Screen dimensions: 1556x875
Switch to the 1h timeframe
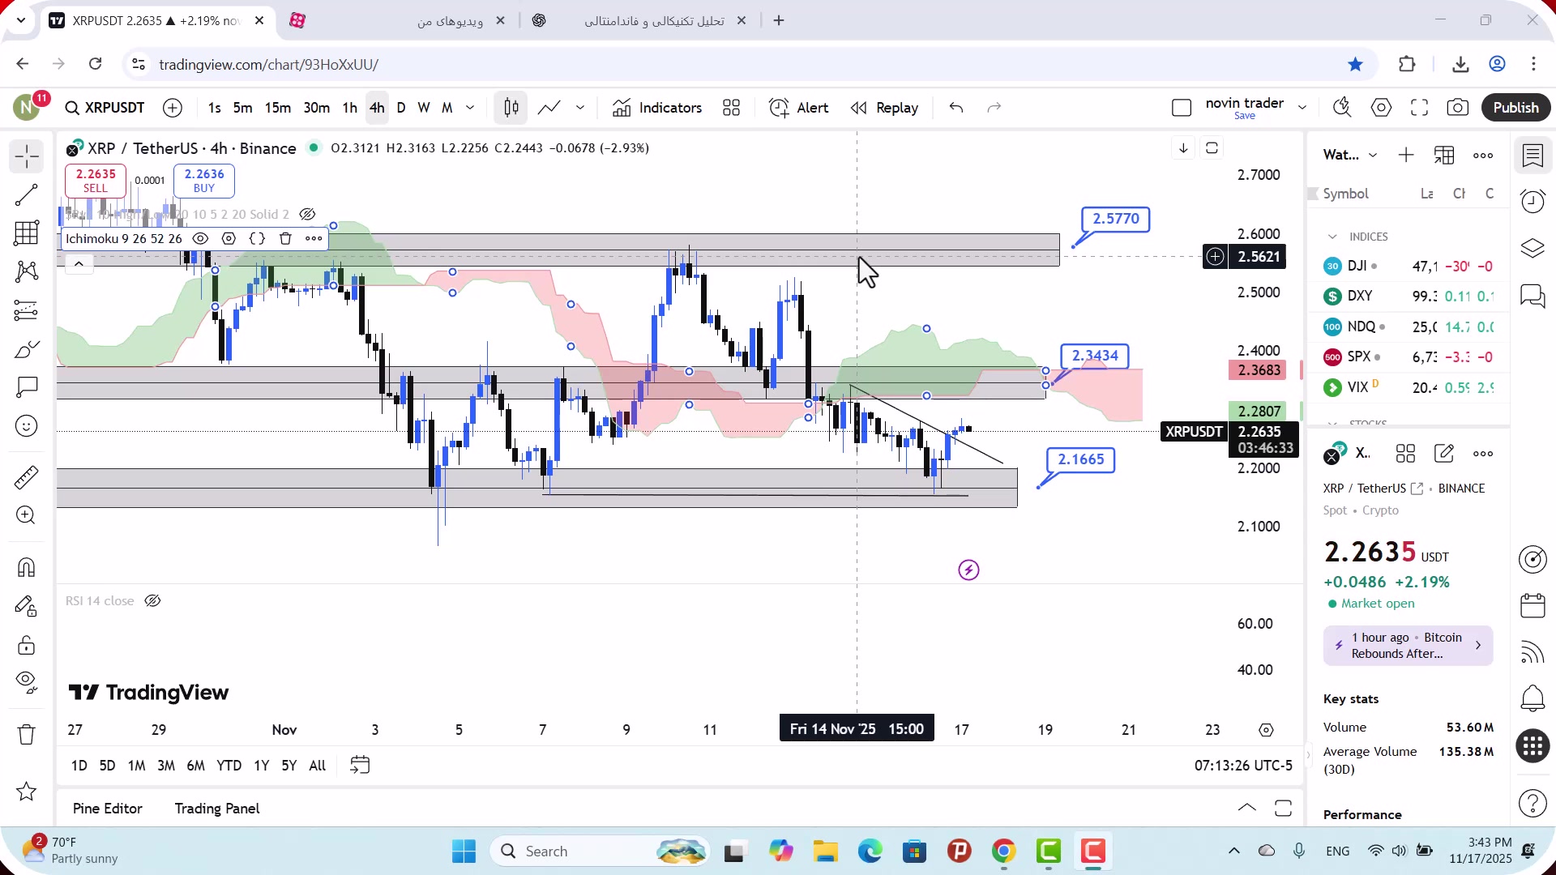click(350, 108)
